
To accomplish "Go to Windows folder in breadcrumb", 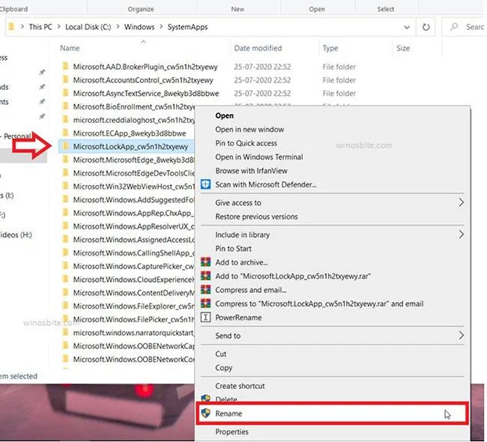I will [139, 27].
